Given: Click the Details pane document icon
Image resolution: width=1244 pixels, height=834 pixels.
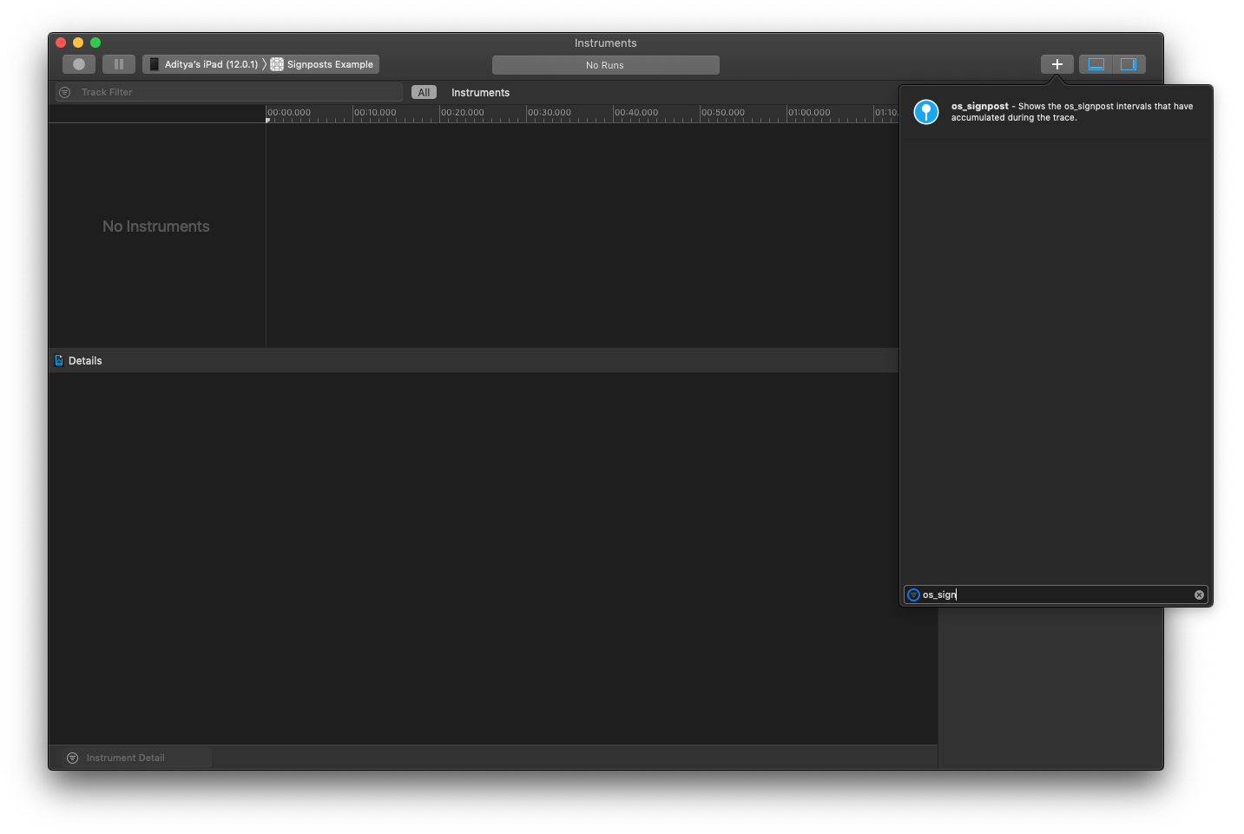Looking at the screenshot, I should (x=58, y=360).
